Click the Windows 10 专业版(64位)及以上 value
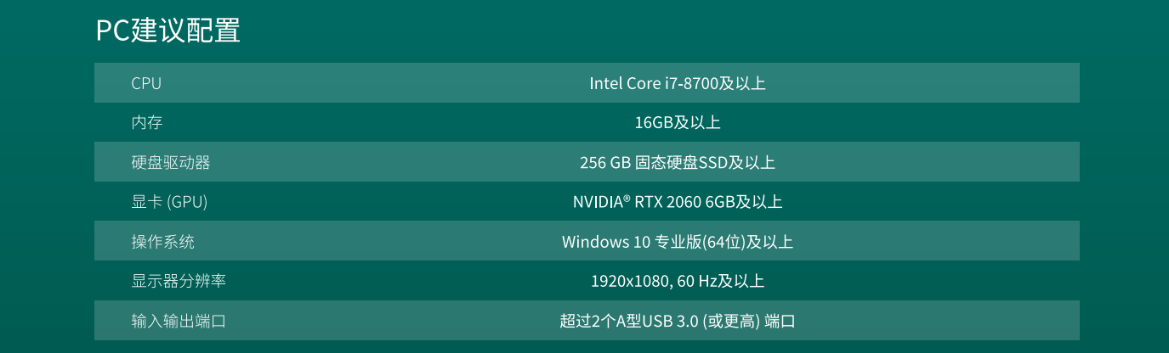Screen dimensions: 1169x353 (x=678, y=242)
